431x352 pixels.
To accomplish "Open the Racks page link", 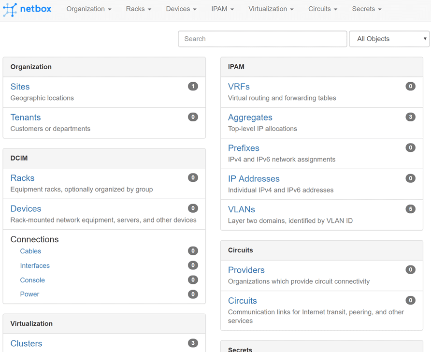I will [x=22, y=178].
